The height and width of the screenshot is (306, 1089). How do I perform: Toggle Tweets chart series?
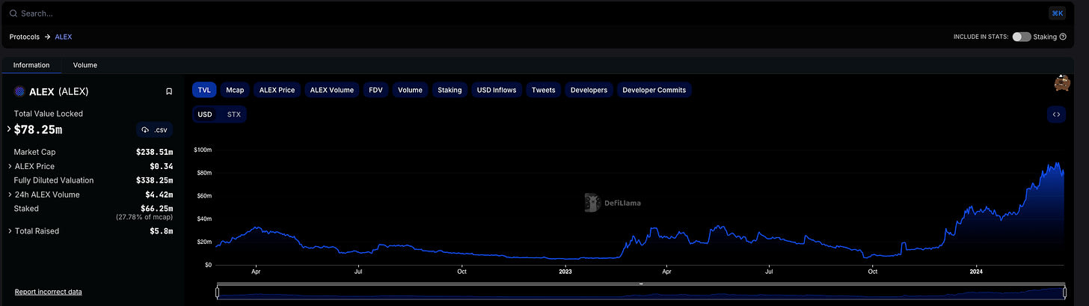click(544, 90)
